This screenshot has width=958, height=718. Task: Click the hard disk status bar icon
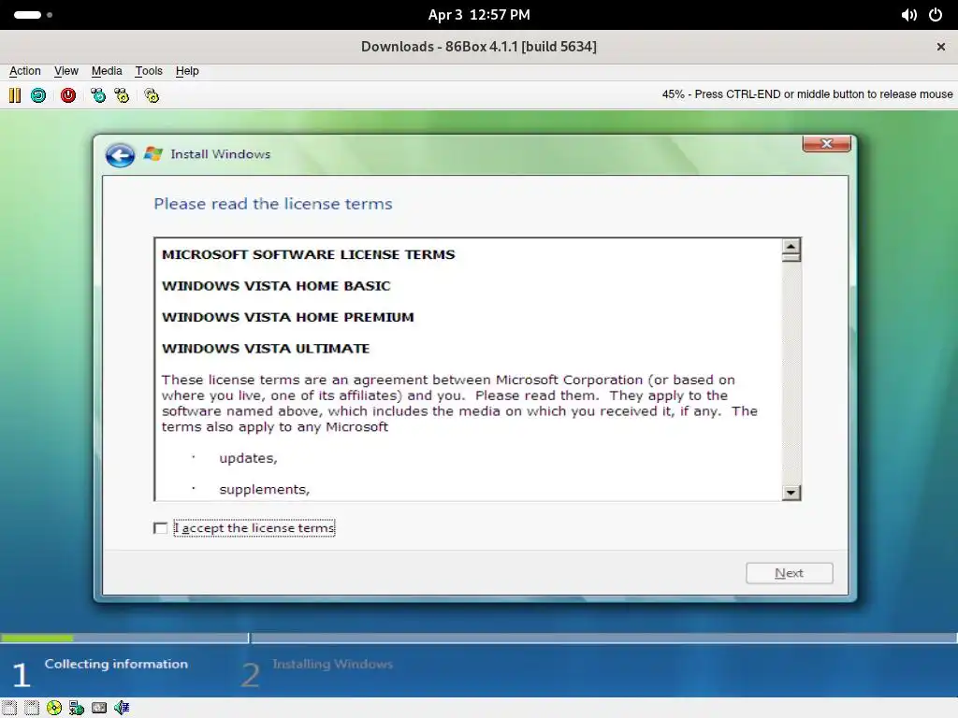tap(99, 708)
